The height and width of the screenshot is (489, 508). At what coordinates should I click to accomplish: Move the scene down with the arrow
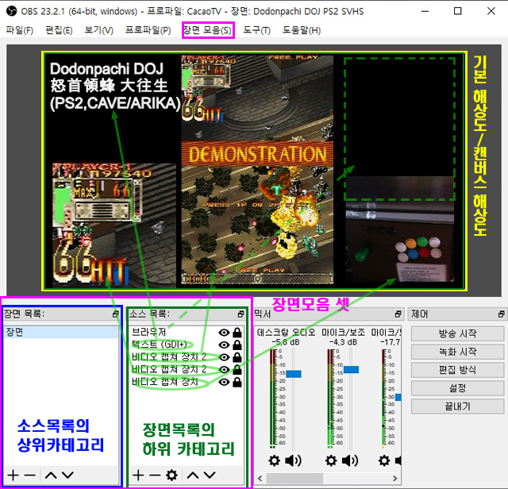(x=67, y=476)
